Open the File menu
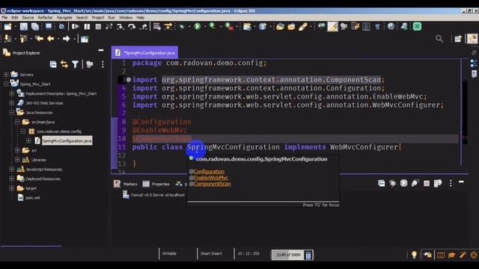 coord(4,17)
